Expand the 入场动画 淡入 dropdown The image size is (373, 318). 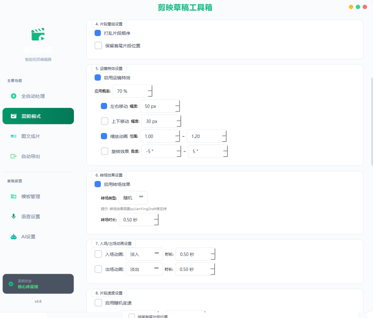(144, 254)
